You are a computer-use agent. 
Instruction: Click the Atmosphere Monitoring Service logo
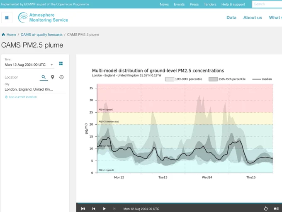point(43,17)
